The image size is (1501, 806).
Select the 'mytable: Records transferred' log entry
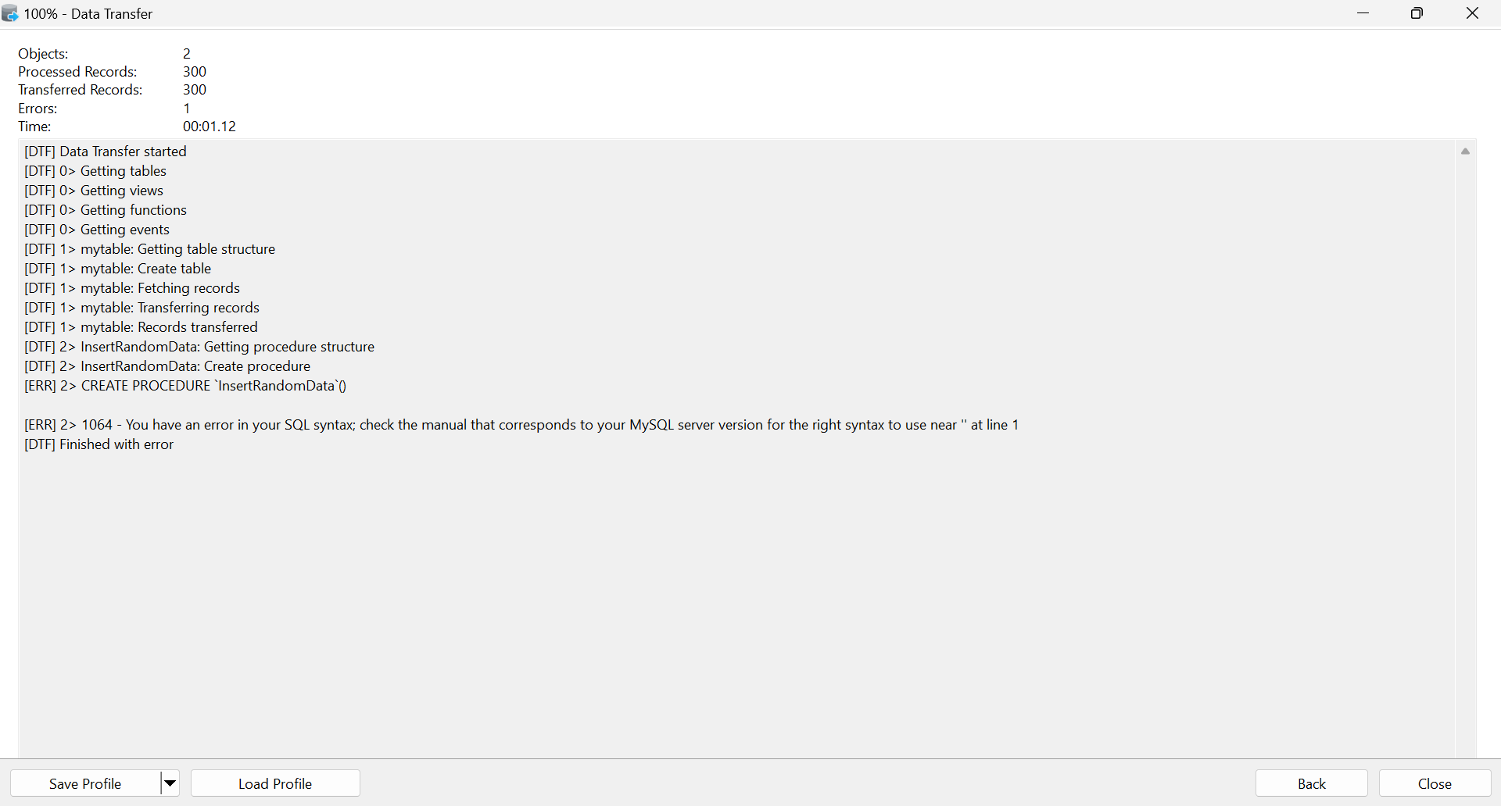tap(142, 327)
